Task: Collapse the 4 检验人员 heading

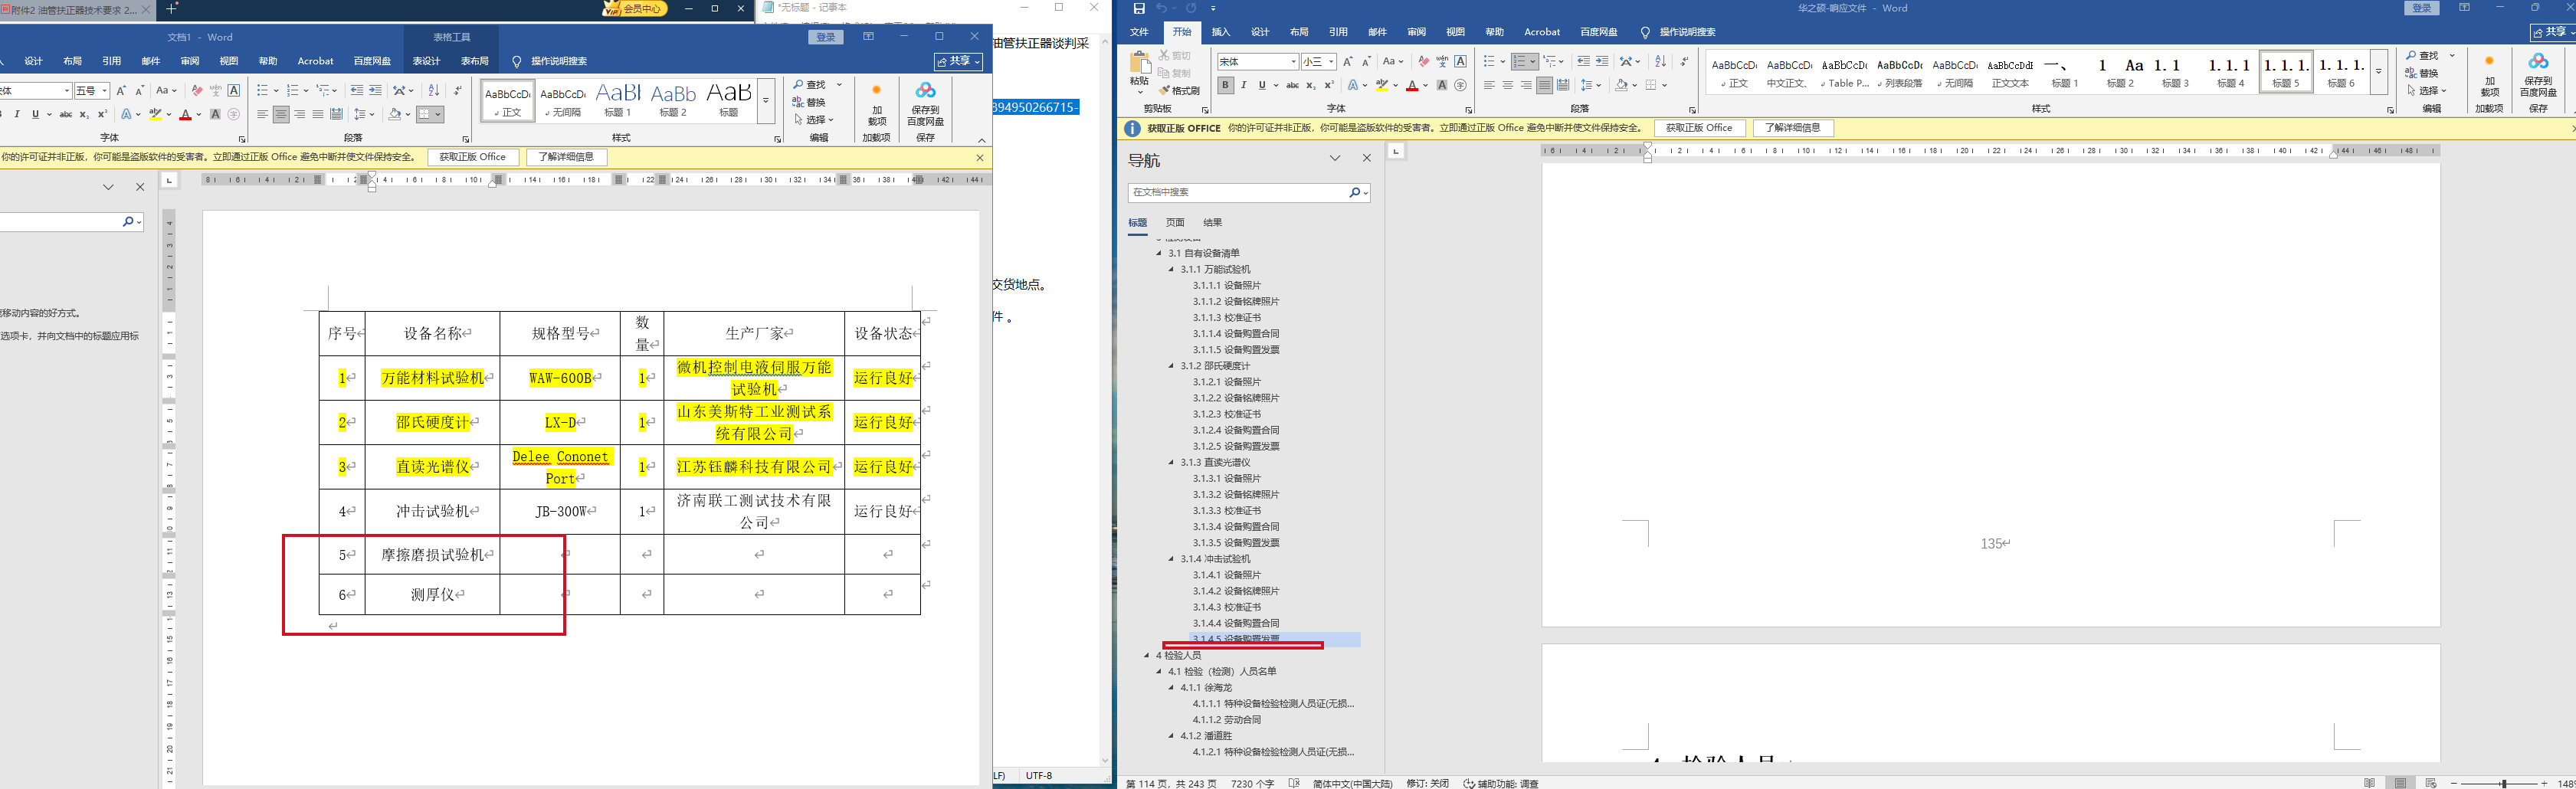Action: (x=1147, y=655)
